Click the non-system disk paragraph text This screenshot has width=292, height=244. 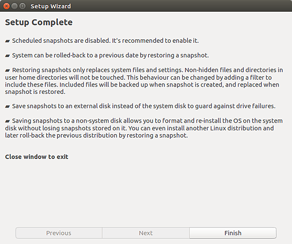coord(144,128)
